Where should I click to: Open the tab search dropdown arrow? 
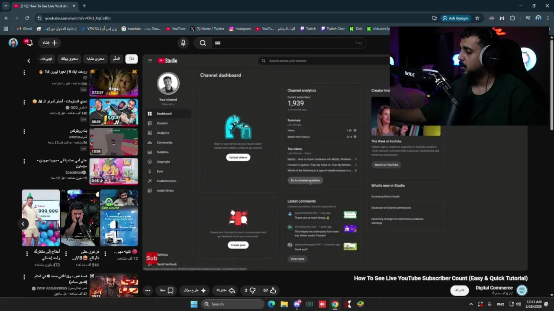click(6, 6)
